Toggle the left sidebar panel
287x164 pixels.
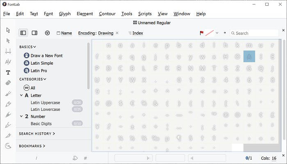[x=23, y=33]
